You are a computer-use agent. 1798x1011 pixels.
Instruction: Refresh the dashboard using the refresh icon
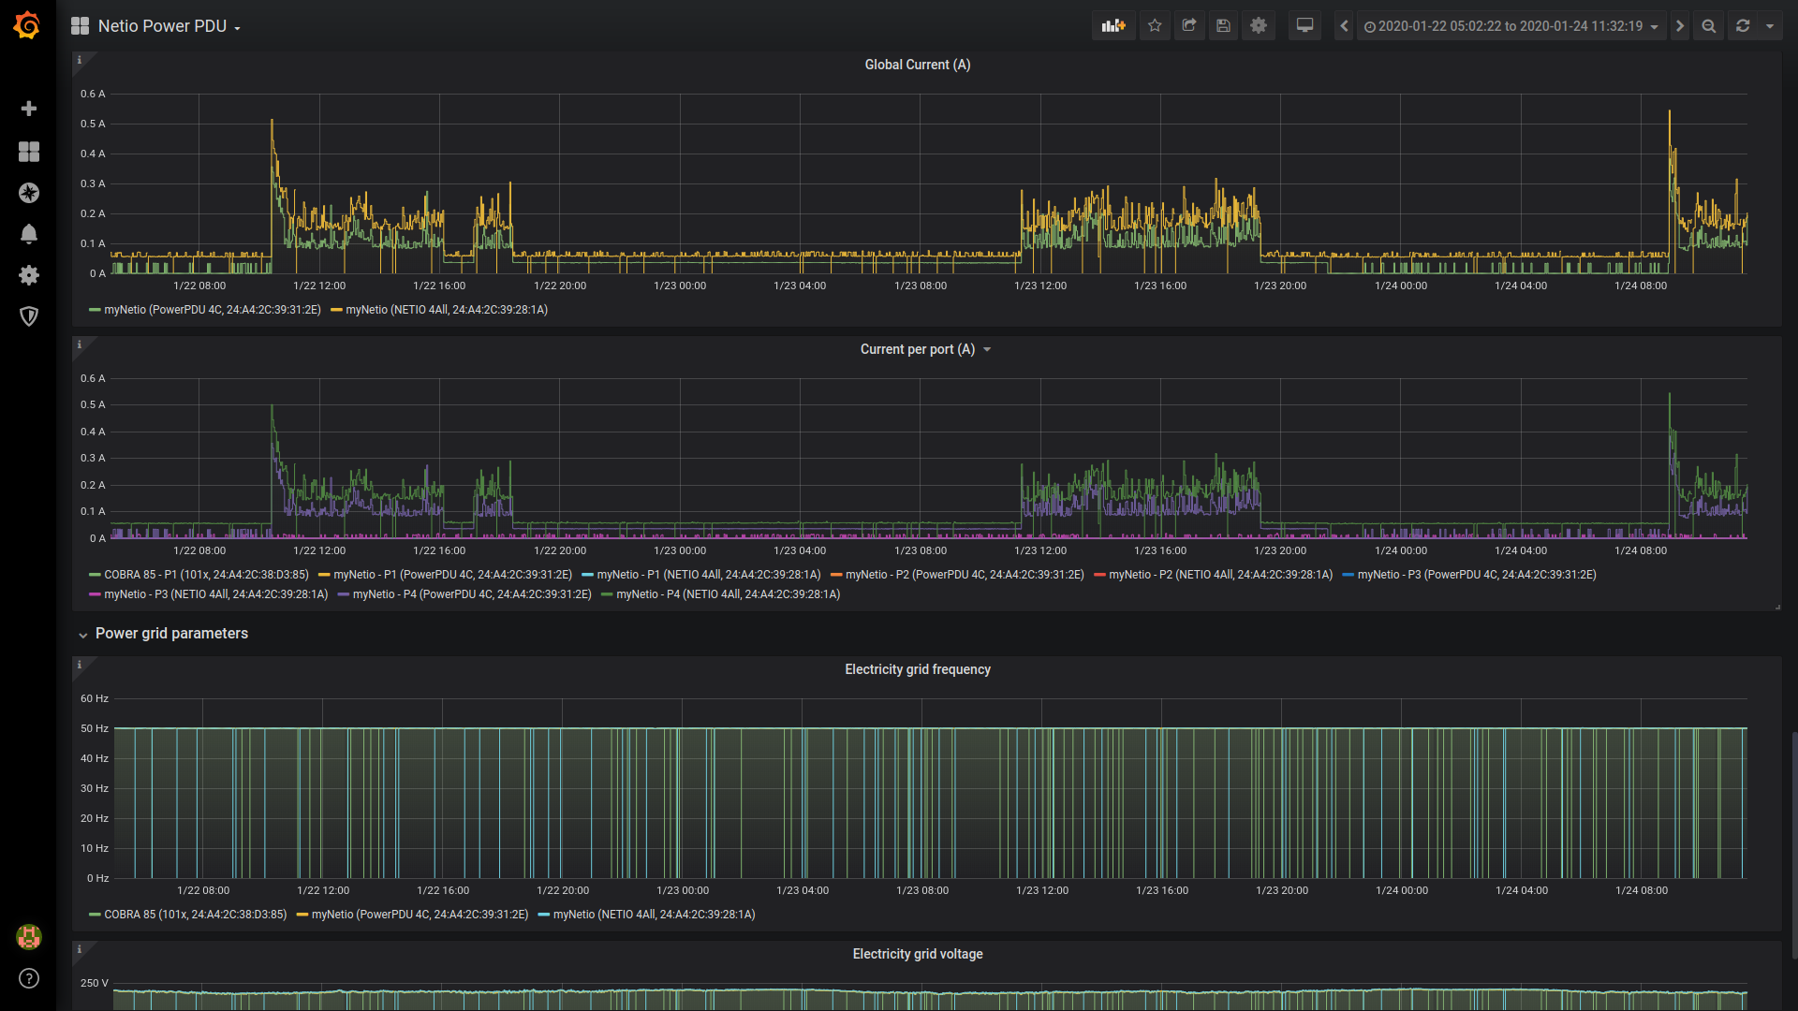[x=1743, y=26]
